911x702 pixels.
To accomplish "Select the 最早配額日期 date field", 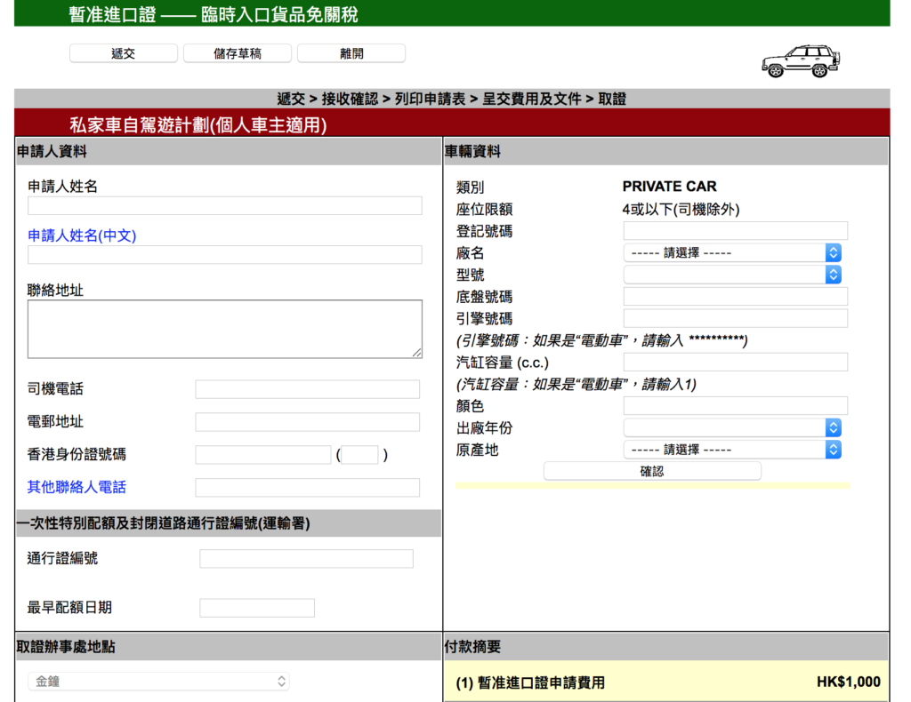I will tap(257, 608).
